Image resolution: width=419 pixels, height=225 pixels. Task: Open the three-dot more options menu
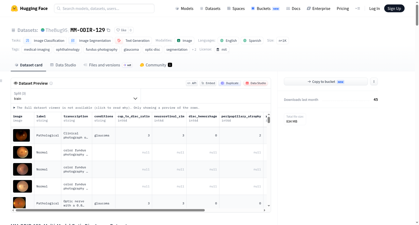[374, 82]
